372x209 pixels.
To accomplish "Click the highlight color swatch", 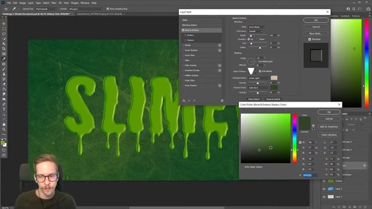I will 274,78.
